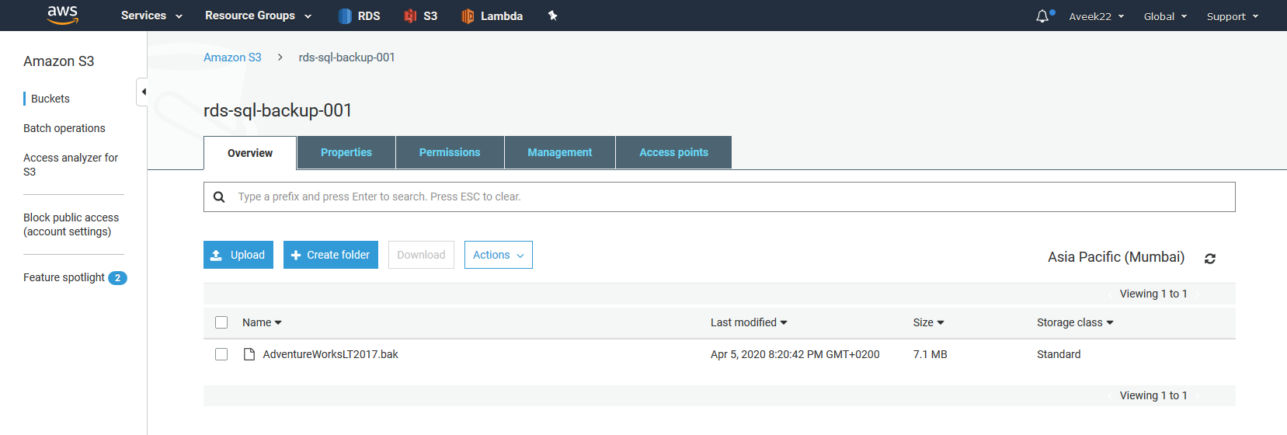The image size is (1287, 435).
Task: Tick the select-all objects checkbox
Action: coord(221,322)
